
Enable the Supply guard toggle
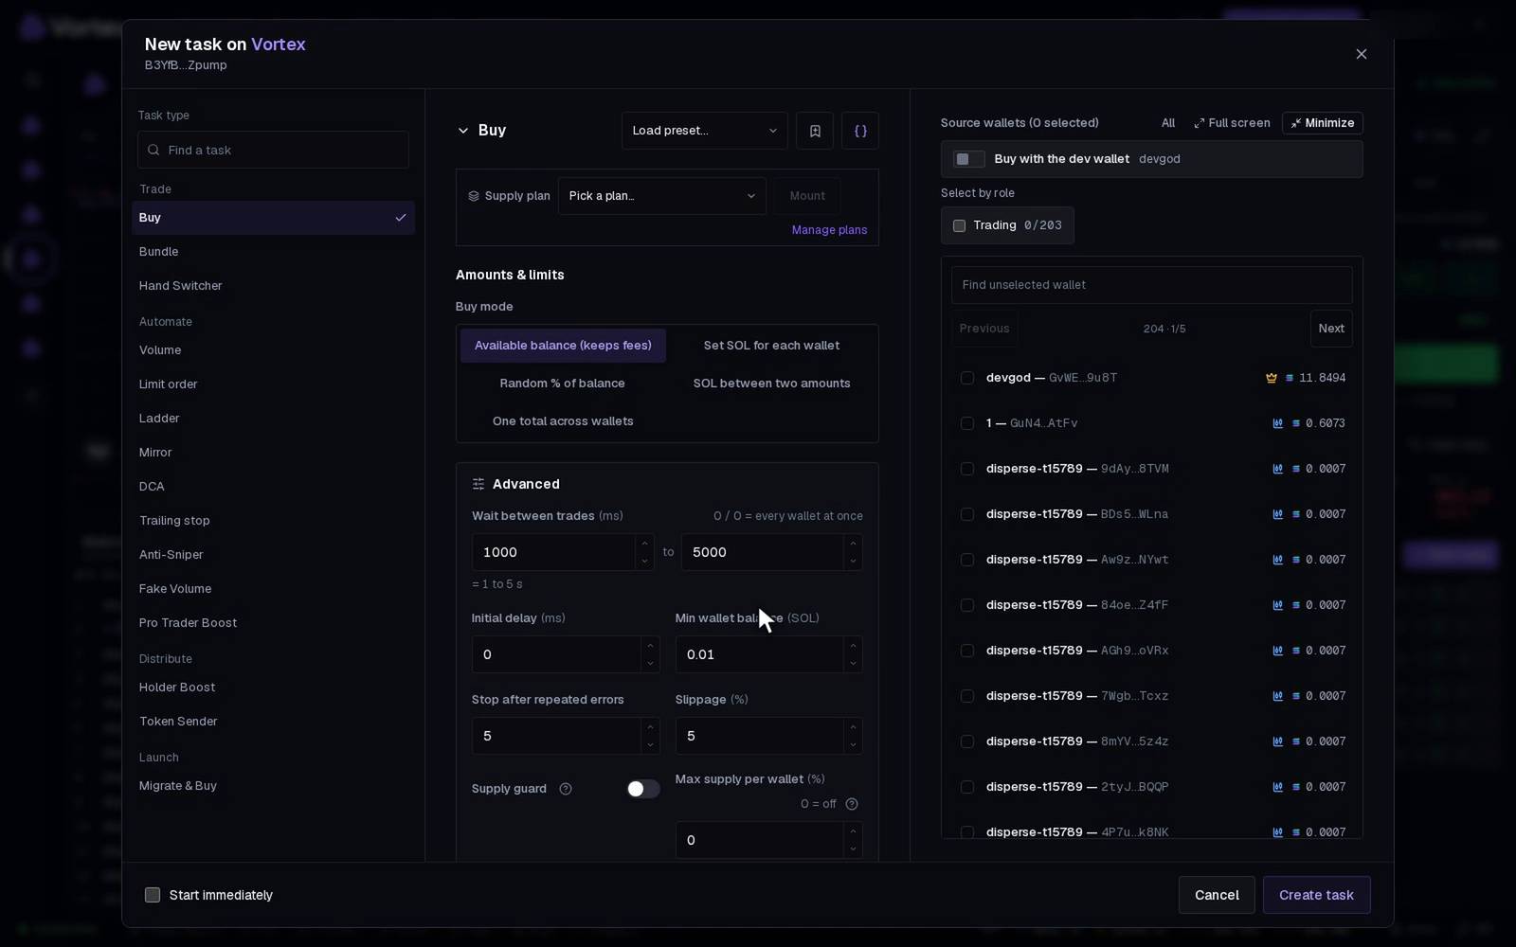coord(643,789)
